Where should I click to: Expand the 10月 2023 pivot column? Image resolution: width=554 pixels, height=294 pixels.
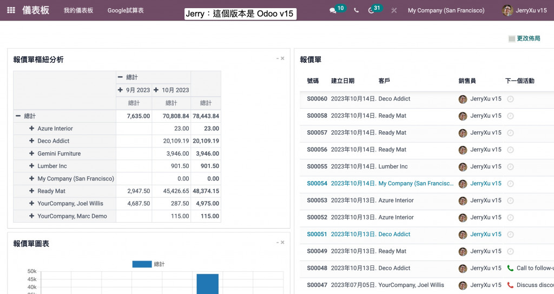point(156,90)
